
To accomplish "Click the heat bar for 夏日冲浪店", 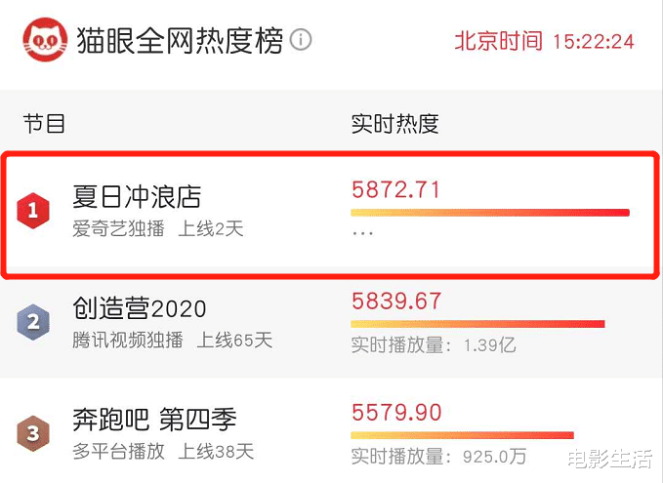I will tap(490, 212).
